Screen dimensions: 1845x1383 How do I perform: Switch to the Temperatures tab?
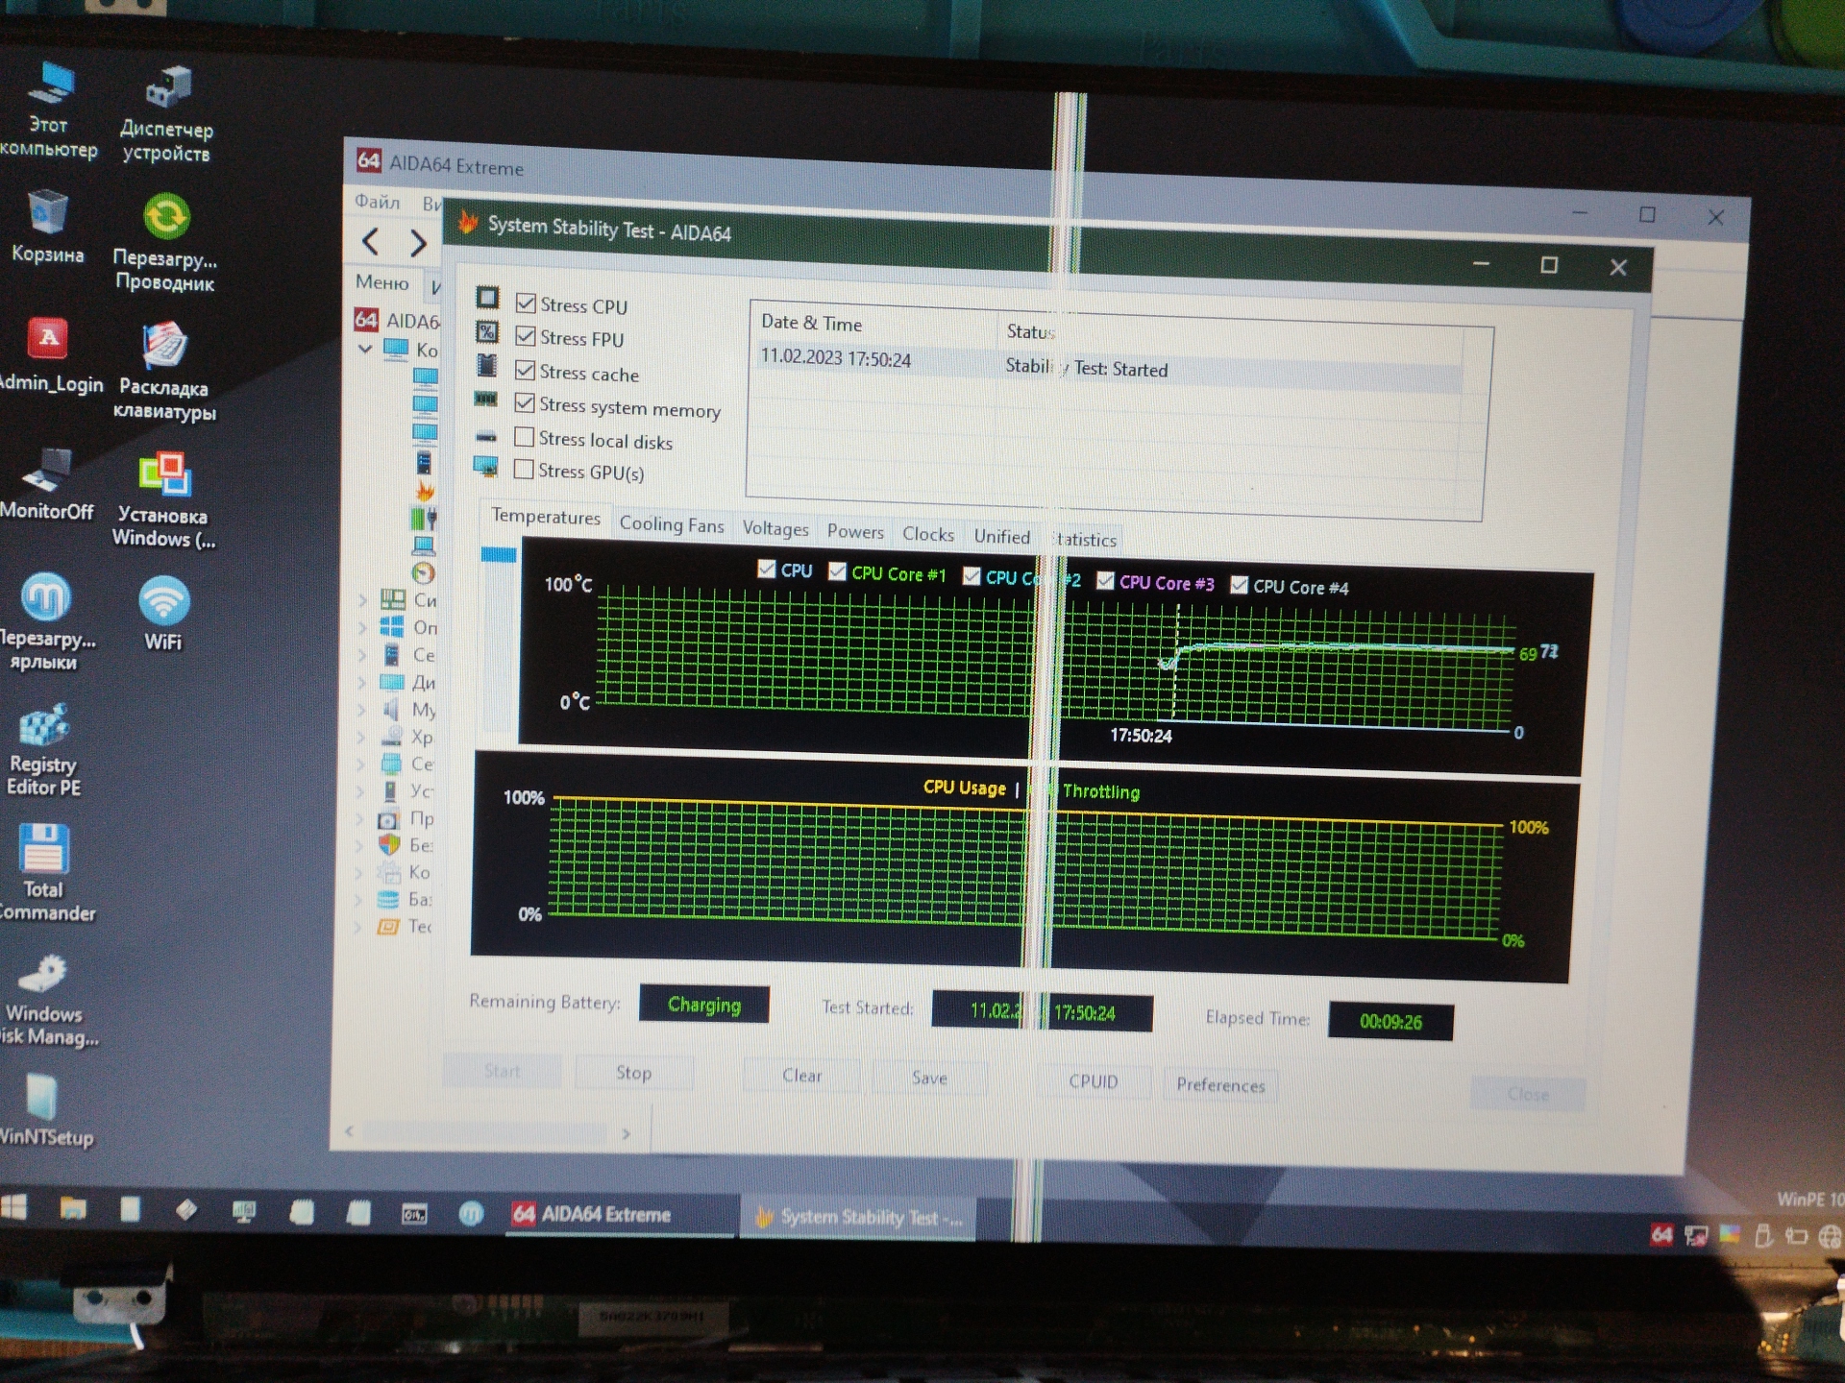(x=546, y=517)
